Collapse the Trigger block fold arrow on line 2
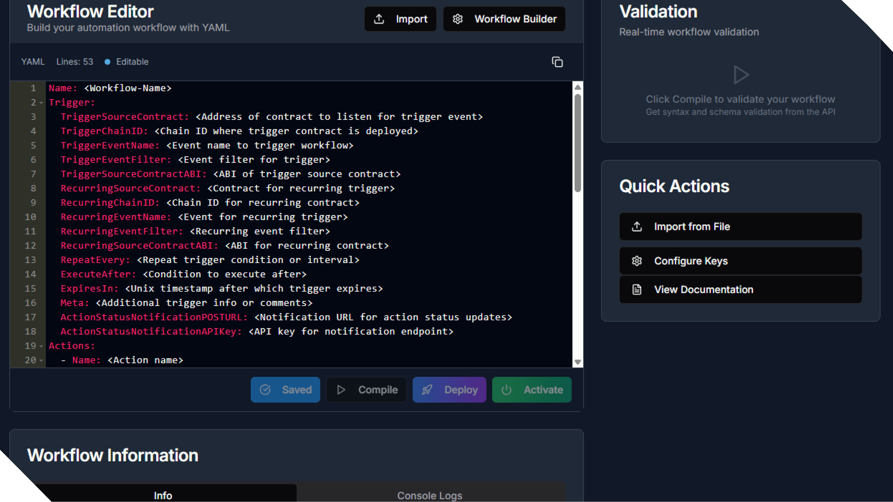 (41, 103)
